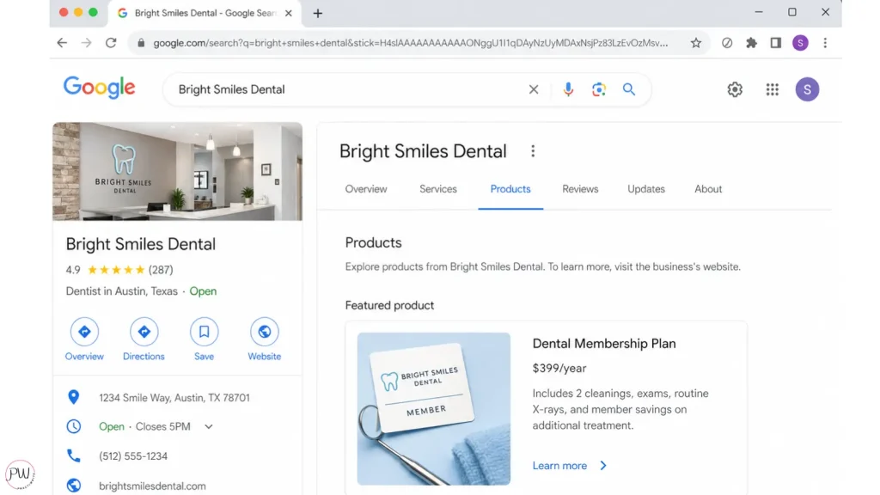Image resolution: width=880 pixels, height=495 pixels.
Task: Click the Directions icon button
Action: 144,332
